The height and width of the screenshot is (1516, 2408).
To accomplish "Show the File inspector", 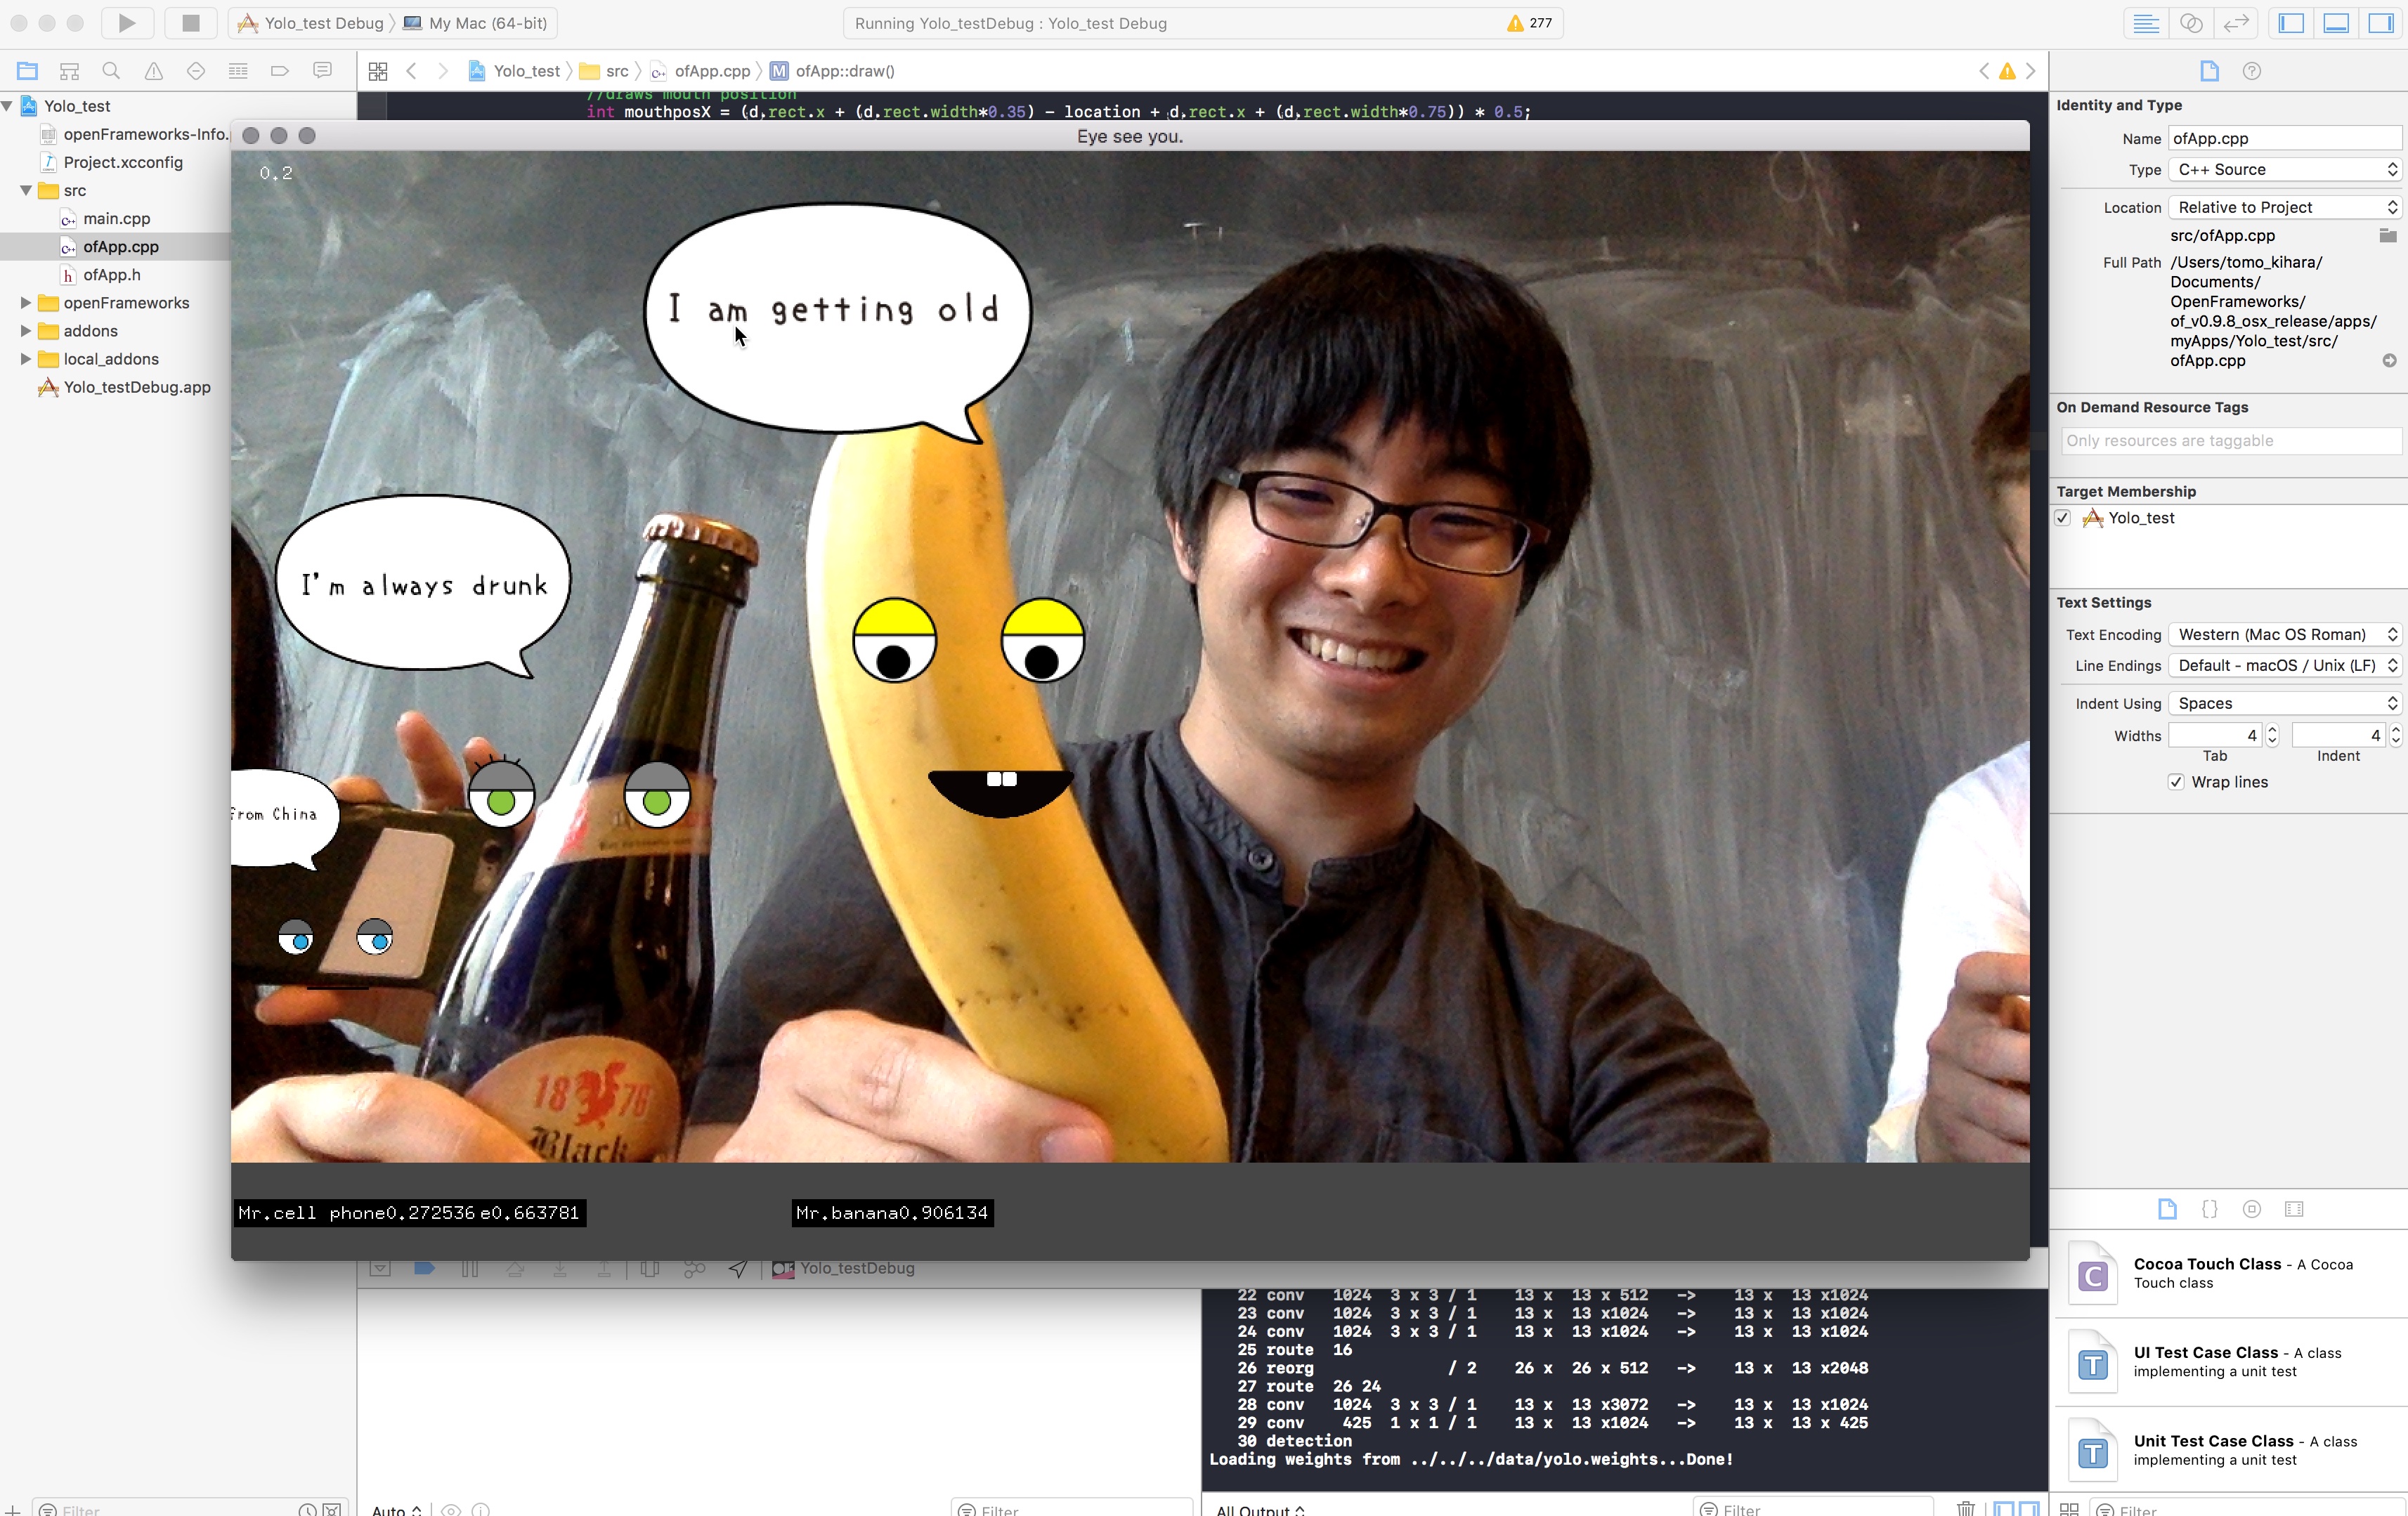I will (2209, 71).
